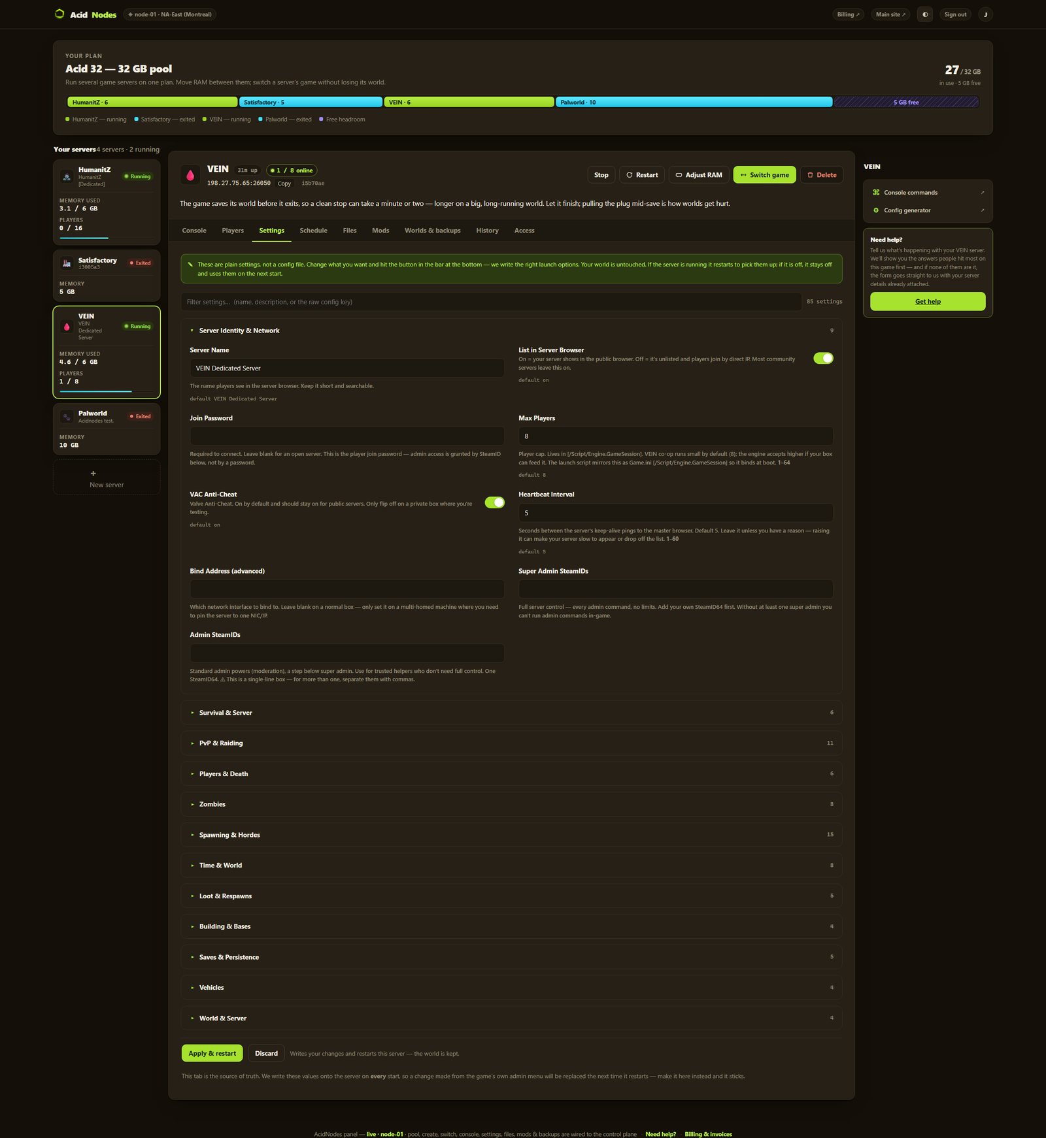Expand Saves & Persistence section
Image resolution: width=1046 pixels, height=1138 pixels.
point(511,957)
